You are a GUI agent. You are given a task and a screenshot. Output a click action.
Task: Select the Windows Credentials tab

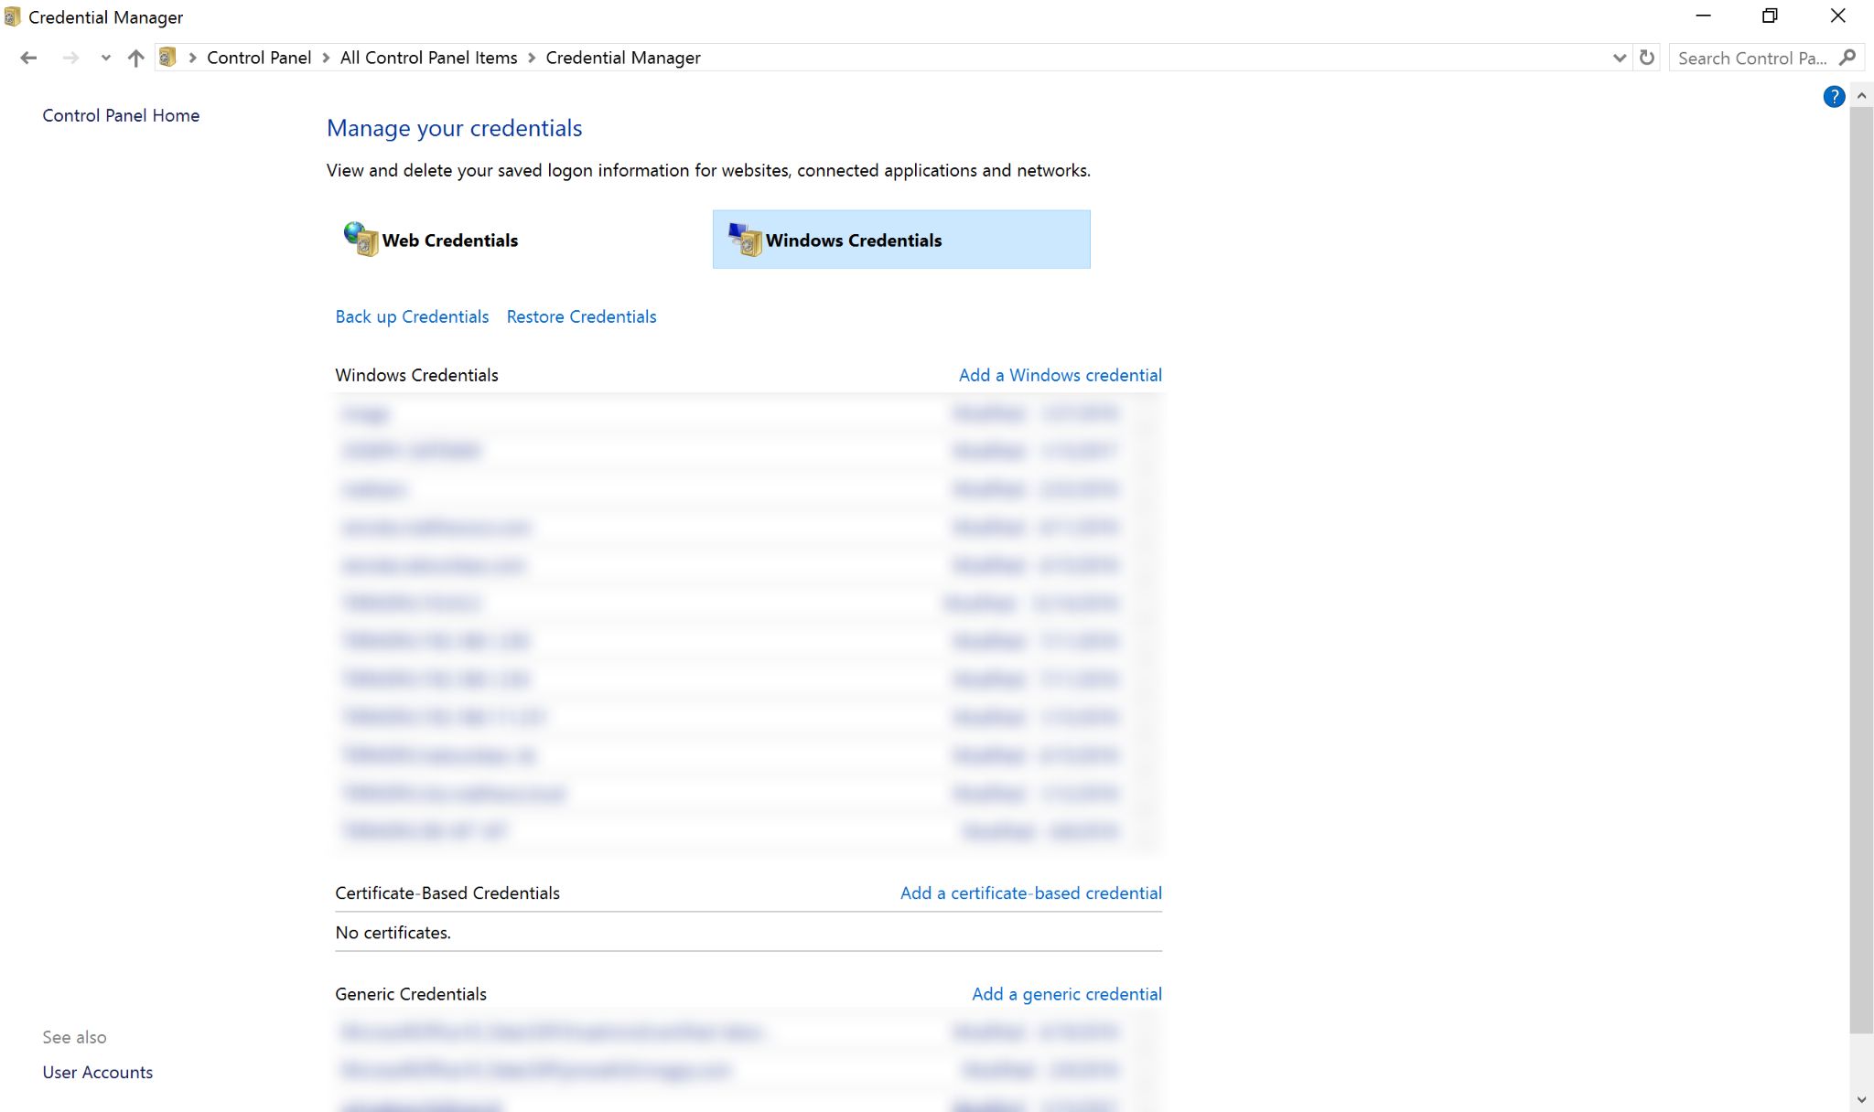(x=901, y=240)
